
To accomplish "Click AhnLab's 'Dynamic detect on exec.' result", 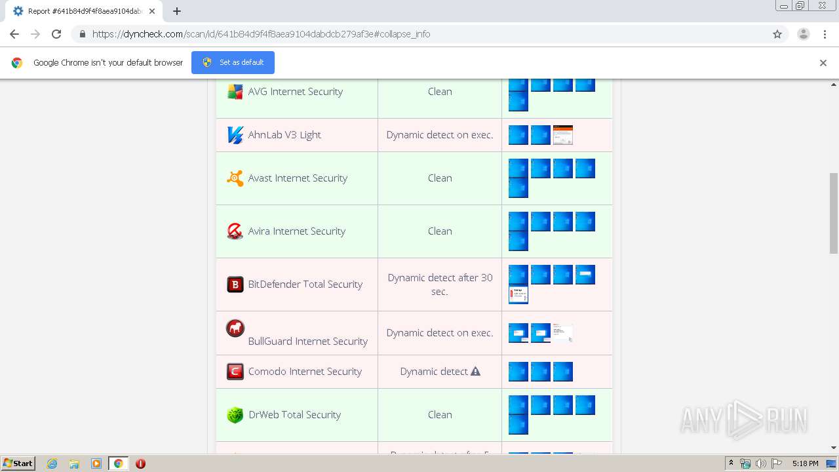I will [440, 135].
